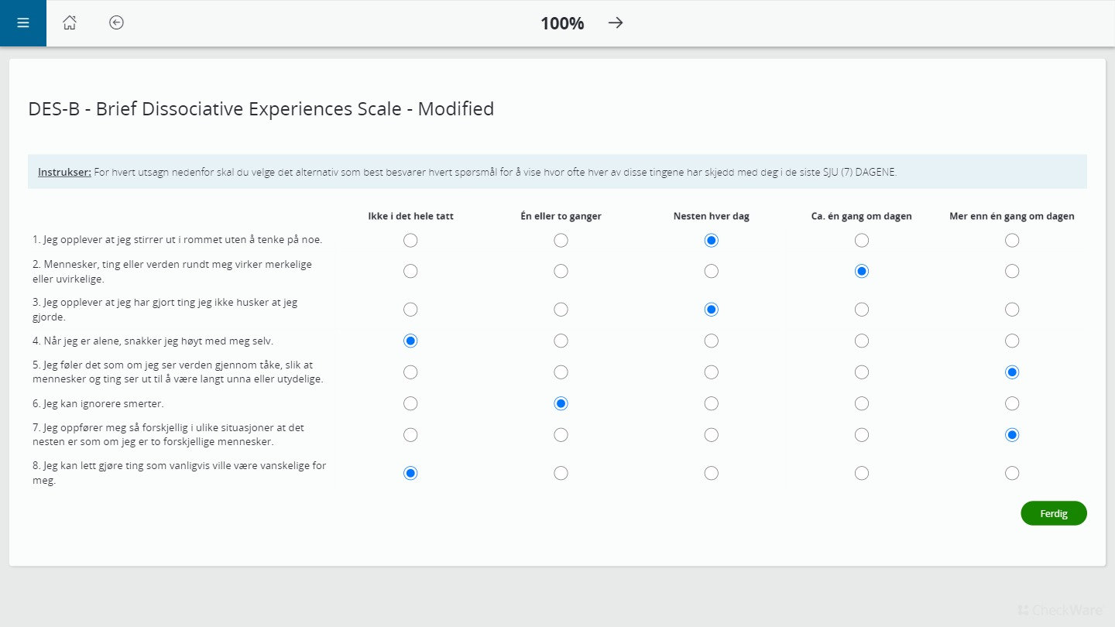Choose 'Én eller to ganger' for question 7
1115x627 pixels.
(561, 434)
